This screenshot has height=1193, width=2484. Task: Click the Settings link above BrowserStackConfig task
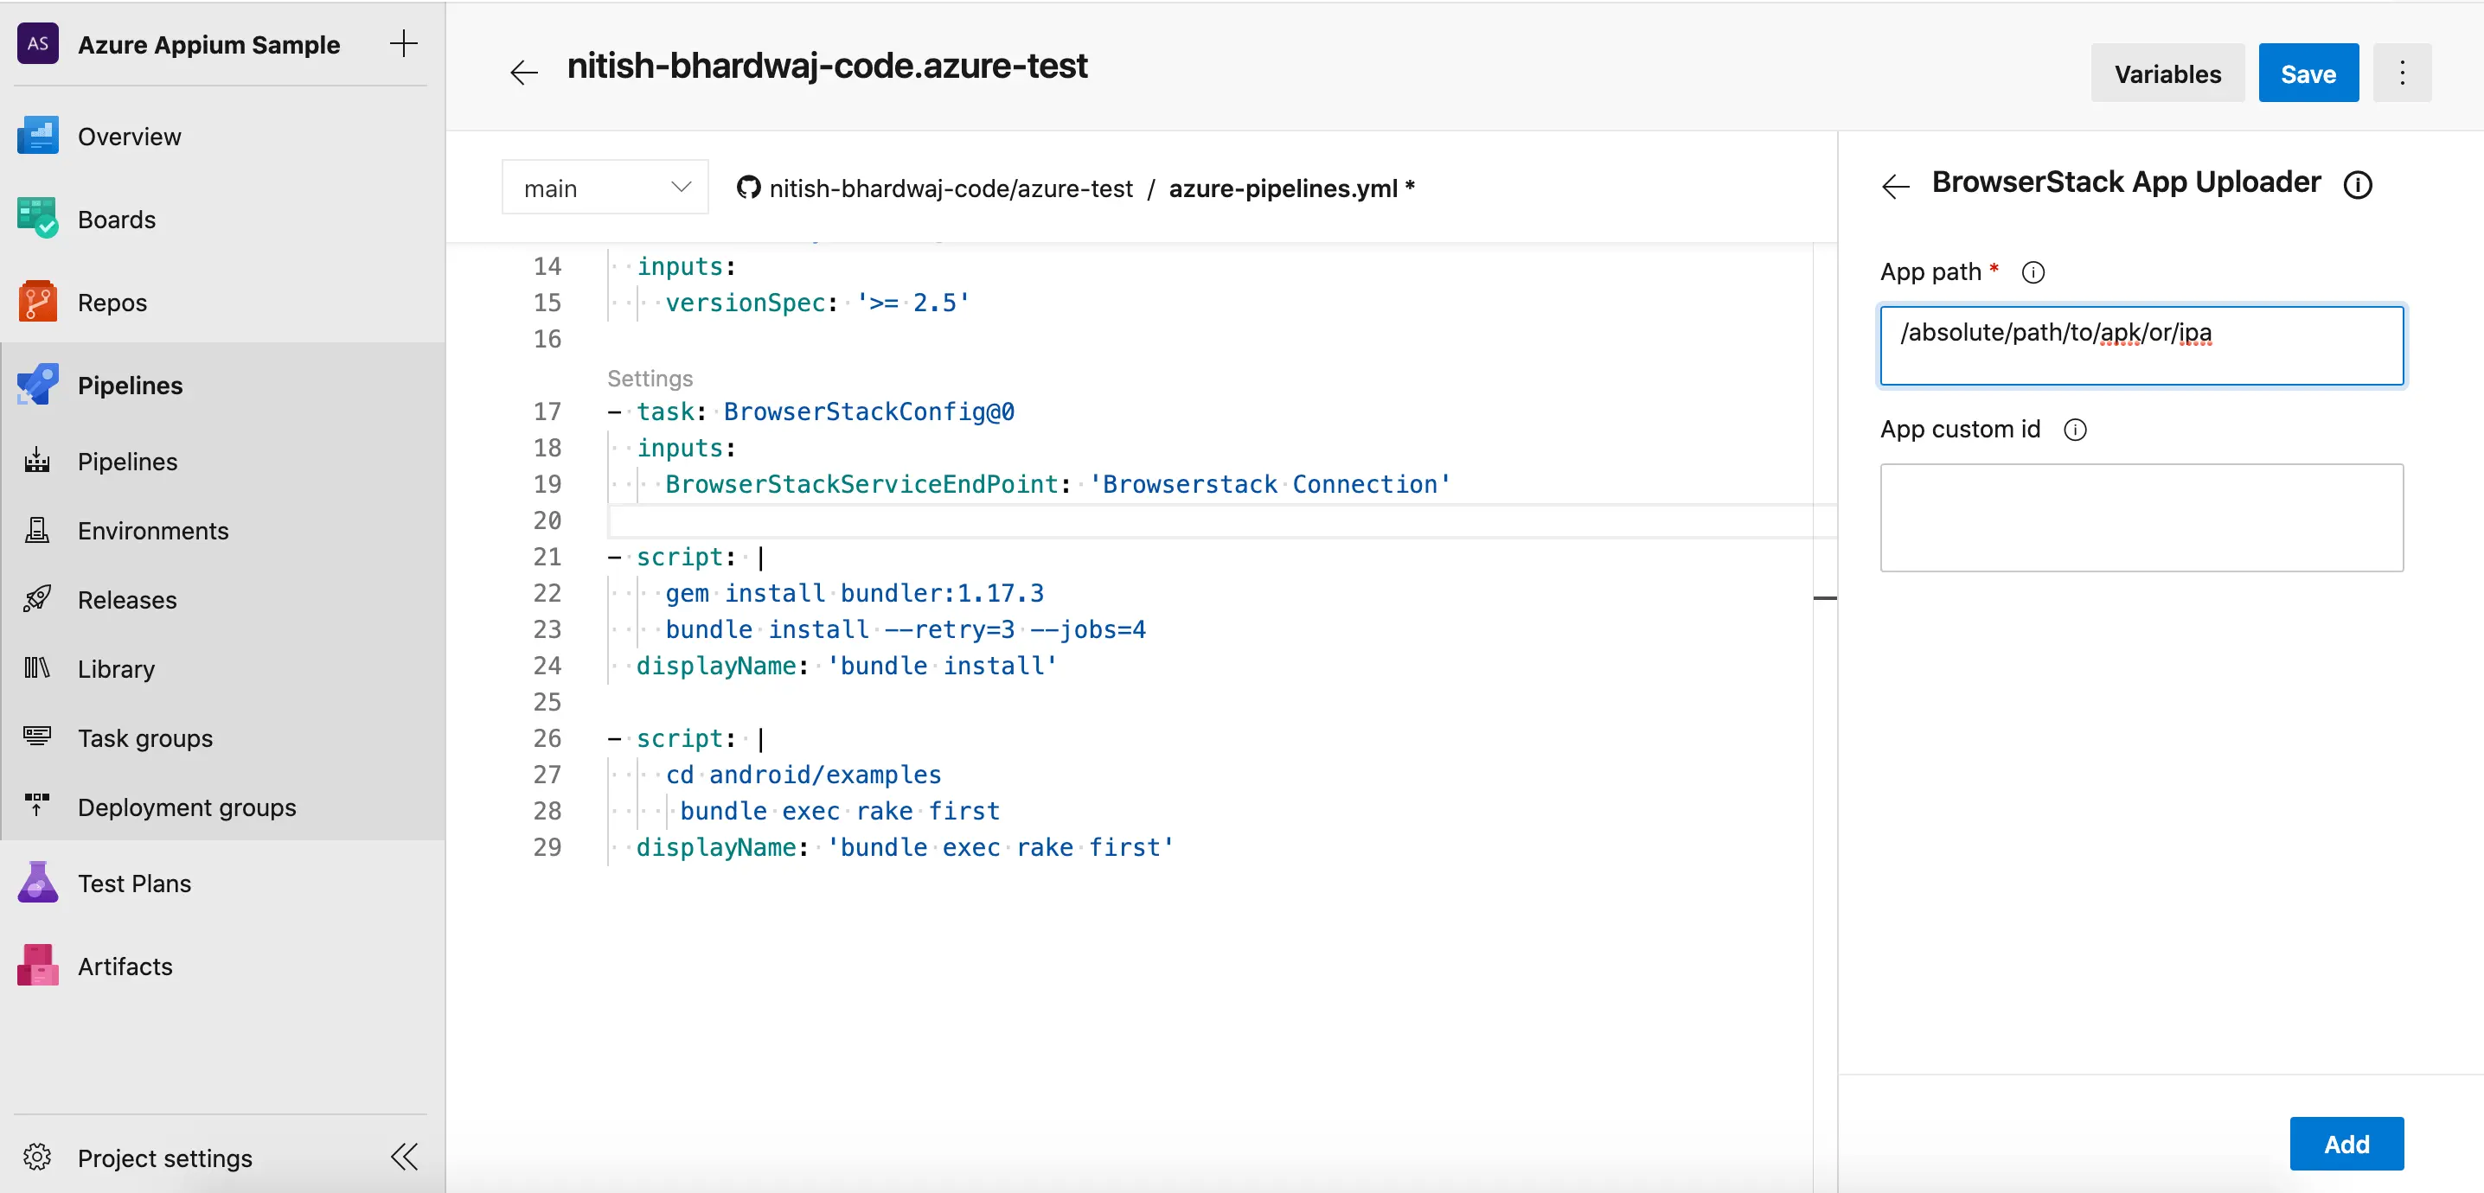(x=649, y=378)
